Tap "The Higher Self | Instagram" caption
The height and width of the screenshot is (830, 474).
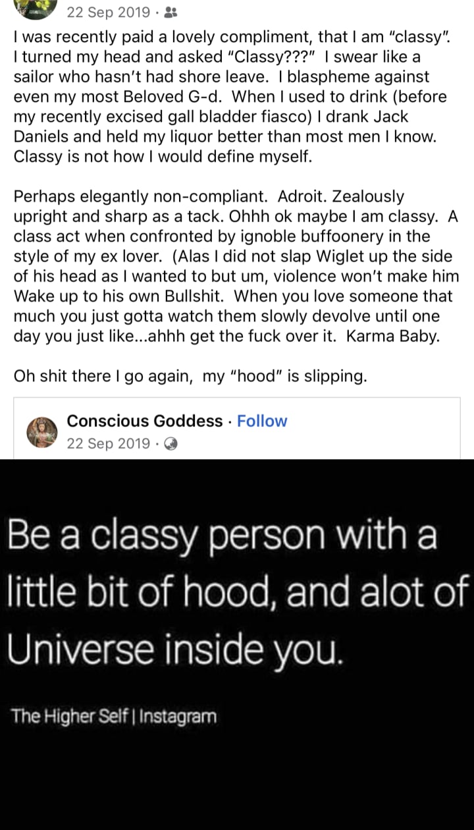(x=113, y=715)
